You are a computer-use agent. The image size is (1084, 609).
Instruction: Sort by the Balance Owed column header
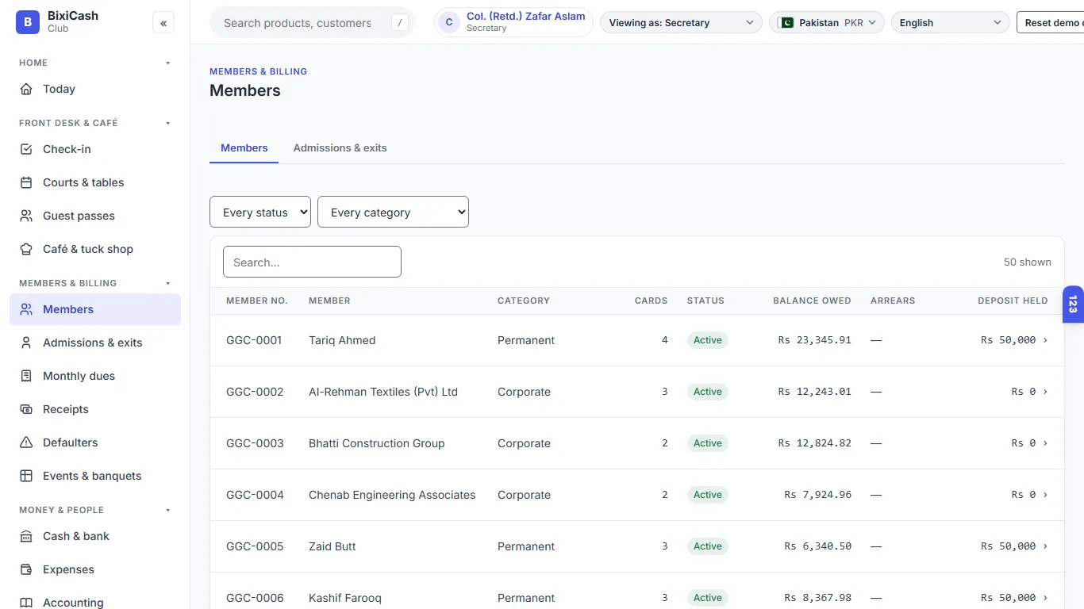[812, 301]
